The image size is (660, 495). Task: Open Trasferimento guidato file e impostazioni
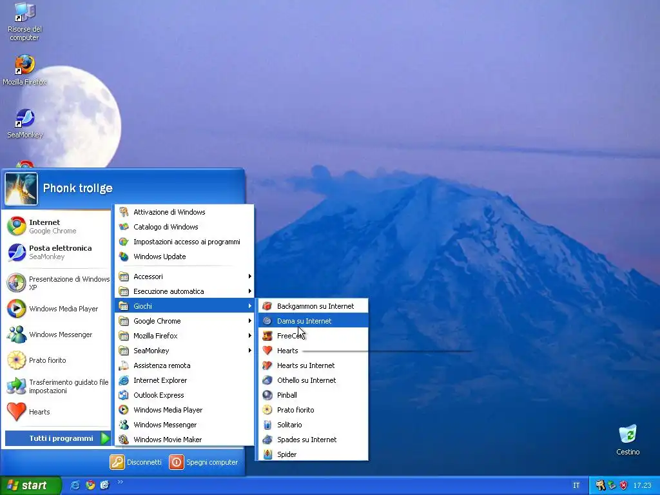tap(57, 386)
